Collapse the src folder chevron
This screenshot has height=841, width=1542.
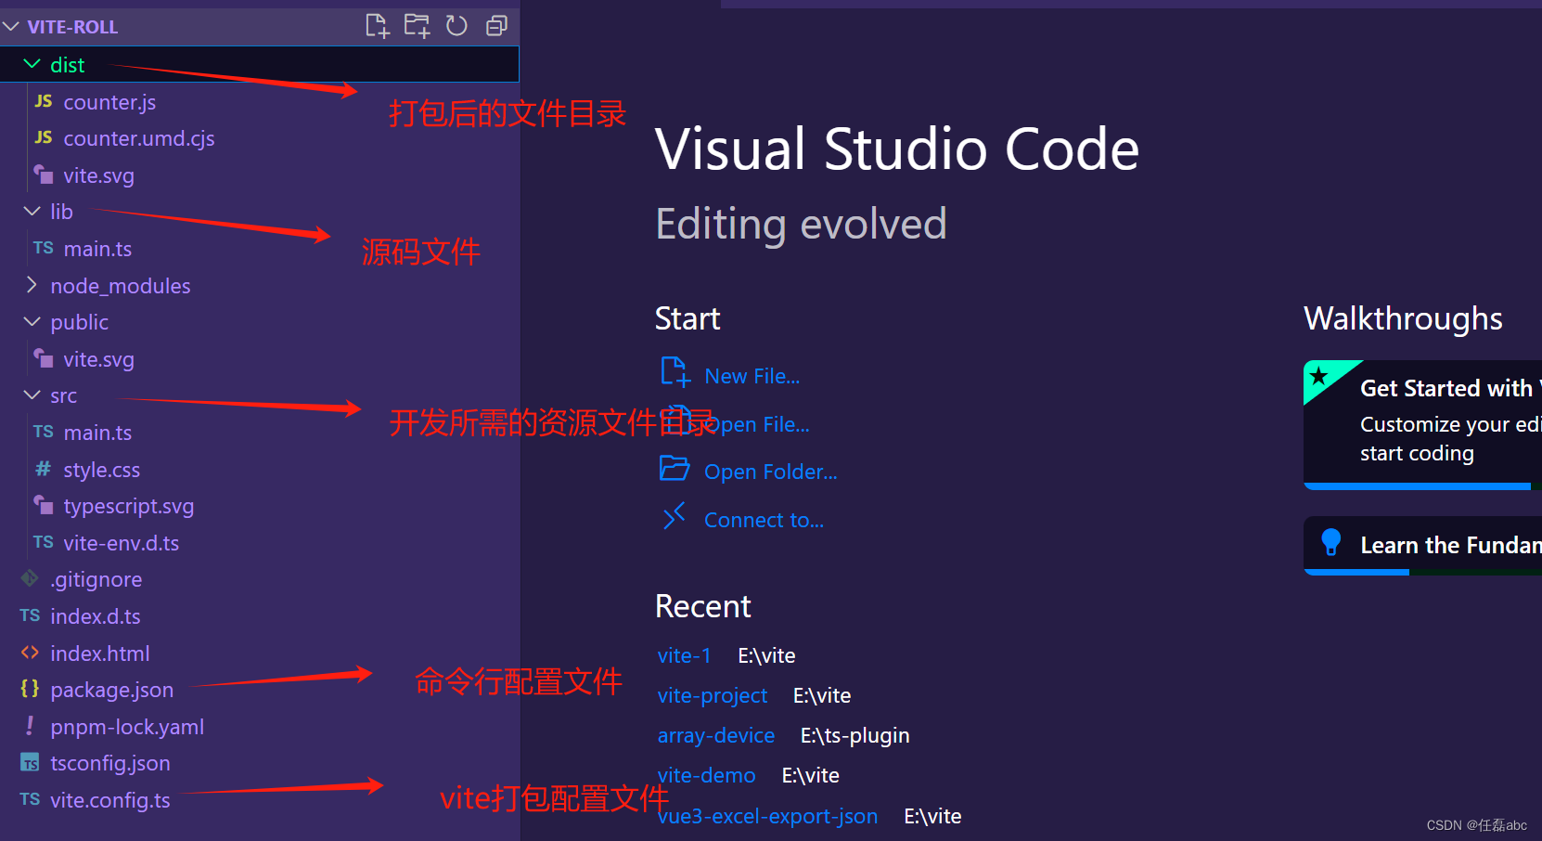[x=32, y=395]
